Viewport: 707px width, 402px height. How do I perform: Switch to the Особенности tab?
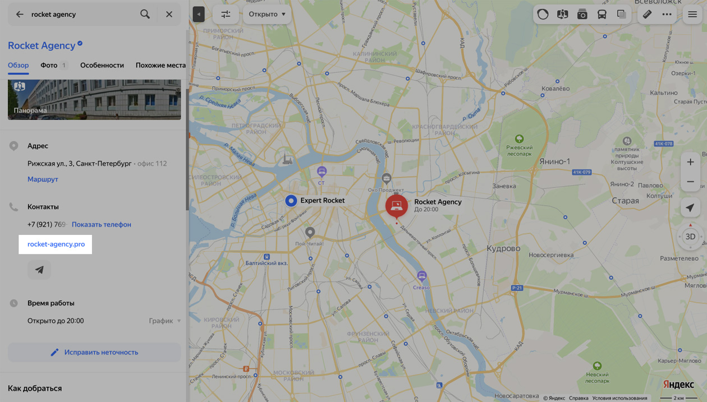coord(102,65)
